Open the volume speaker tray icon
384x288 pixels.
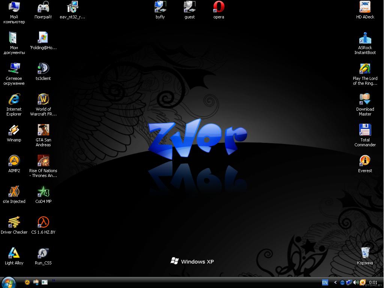[356, 283]
